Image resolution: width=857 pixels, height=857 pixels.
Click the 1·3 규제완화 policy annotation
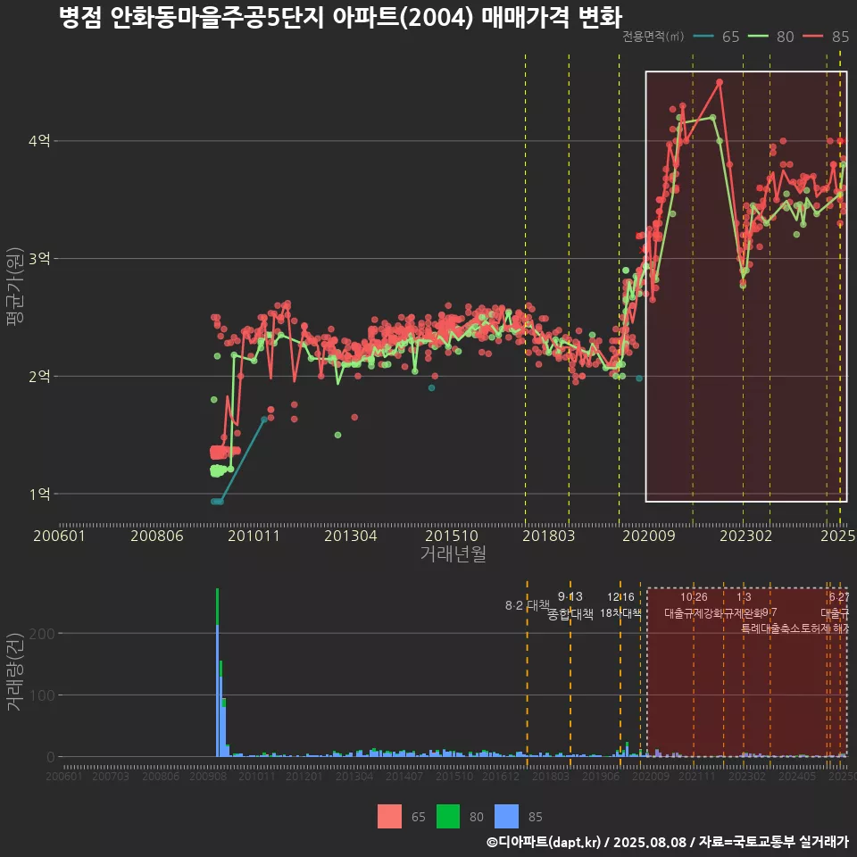744,605
